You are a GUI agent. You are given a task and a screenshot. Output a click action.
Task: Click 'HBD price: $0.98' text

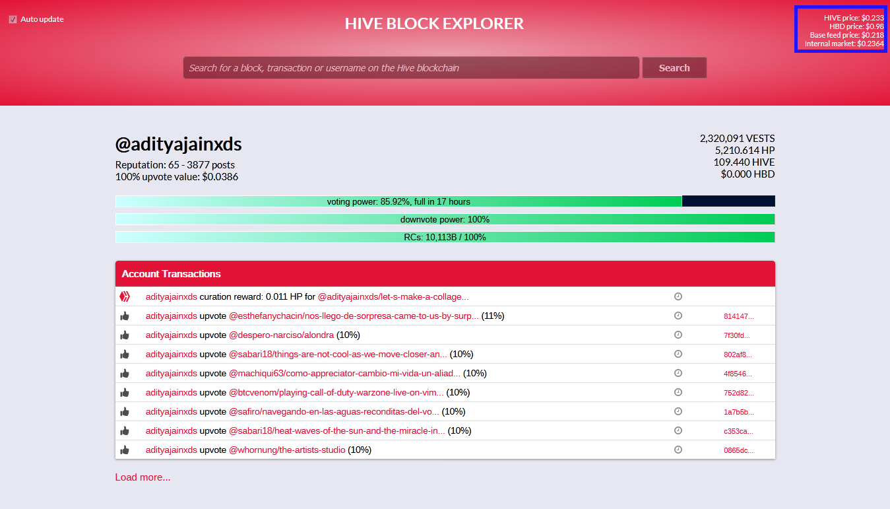tap(856, 26)
